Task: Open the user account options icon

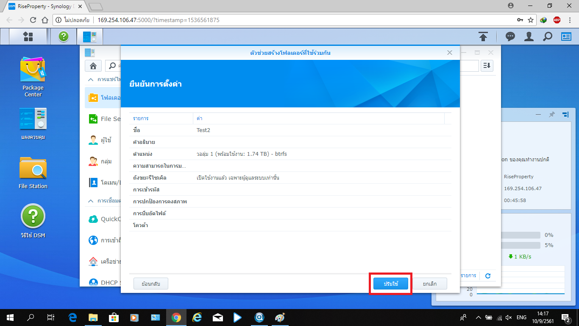Action: coord(529,37)
